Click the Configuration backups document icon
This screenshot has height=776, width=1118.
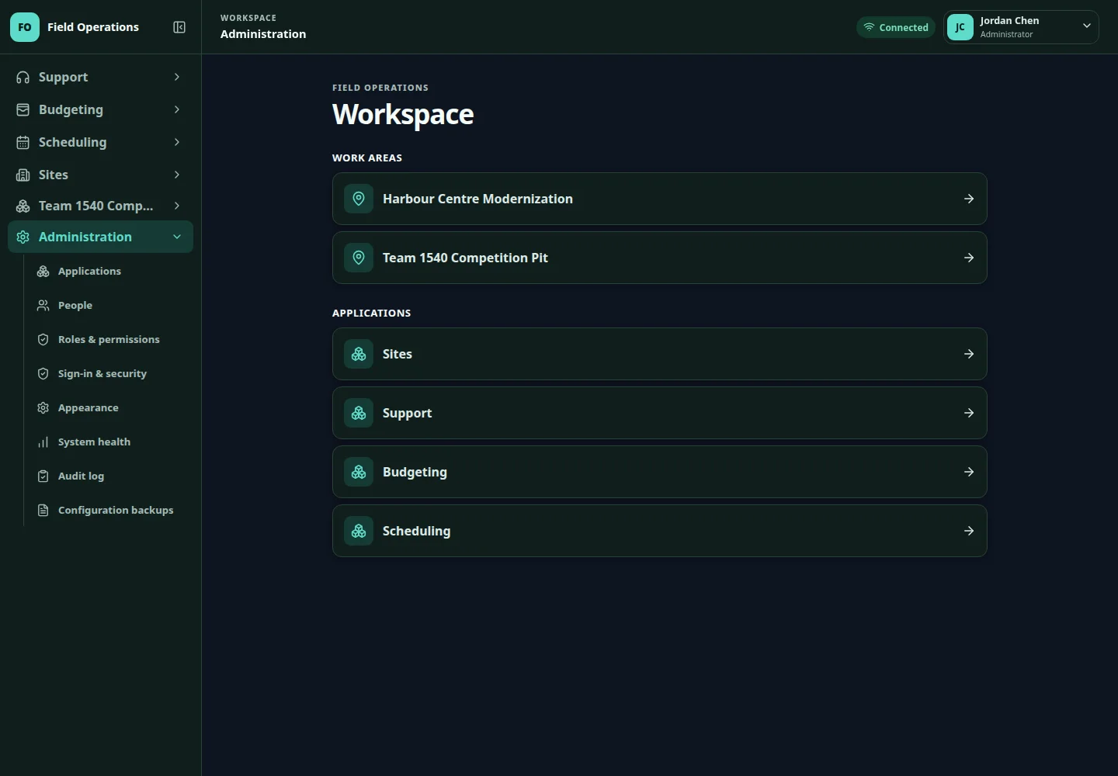pos(43,510)
